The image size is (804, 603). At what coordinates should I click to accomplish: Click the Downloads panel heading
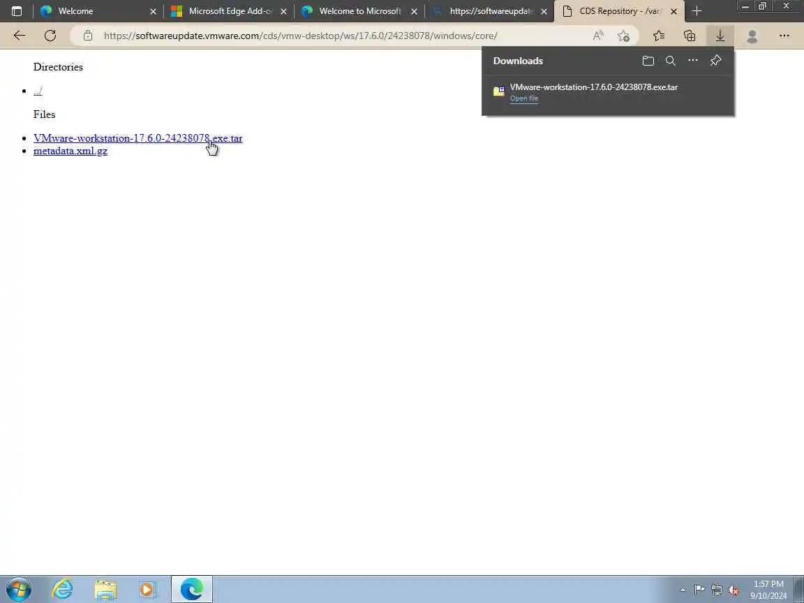[x=518, y=61]
